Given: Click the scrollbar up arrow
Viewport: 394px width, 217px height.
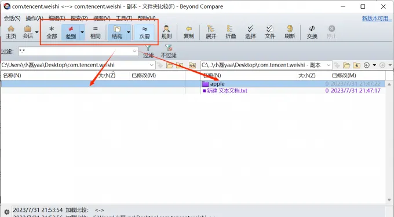Looking at the screenshot, I should pos(389,84).
